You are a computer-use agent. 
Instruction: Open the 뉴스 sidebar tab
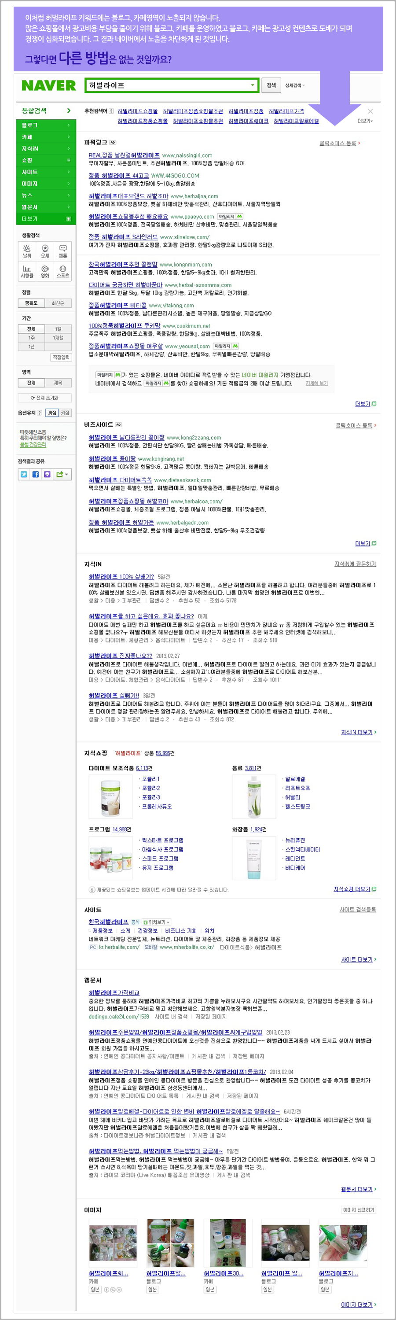[46, 195]
